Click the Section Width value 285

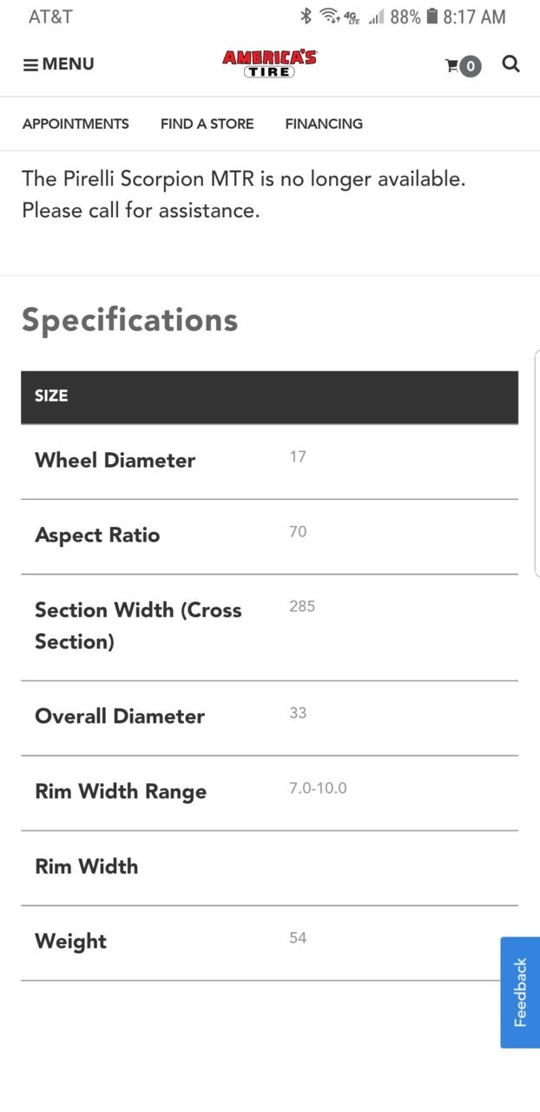pyautogui.click(x=302, y=606)
